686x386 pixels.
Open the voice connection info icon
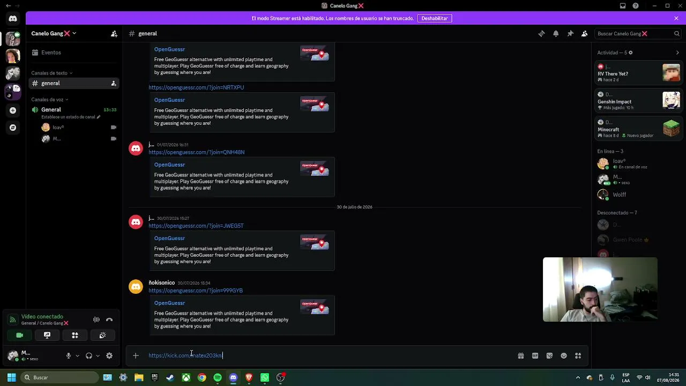pyautogui.click(x=13, y=320)
